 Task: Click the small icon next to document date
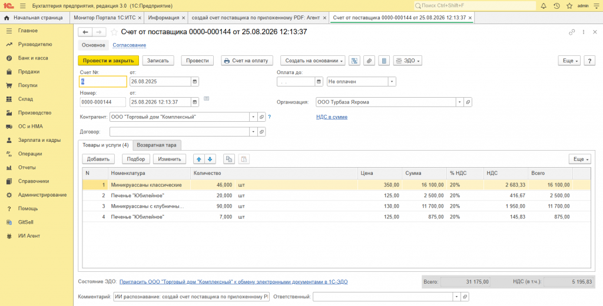point(206,99)
